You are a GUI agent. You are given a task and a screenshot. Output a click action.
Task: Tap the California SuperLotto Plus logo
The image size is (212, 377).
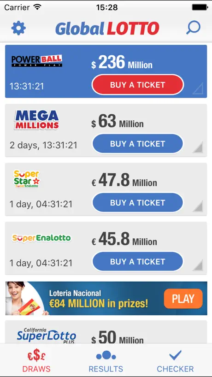(47, 336)
